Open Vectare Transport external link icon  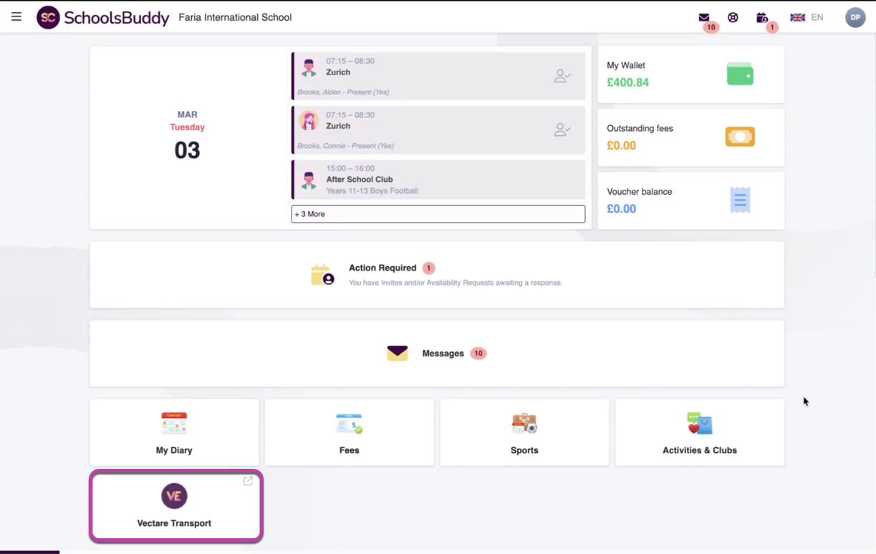(x=247, y=481)
